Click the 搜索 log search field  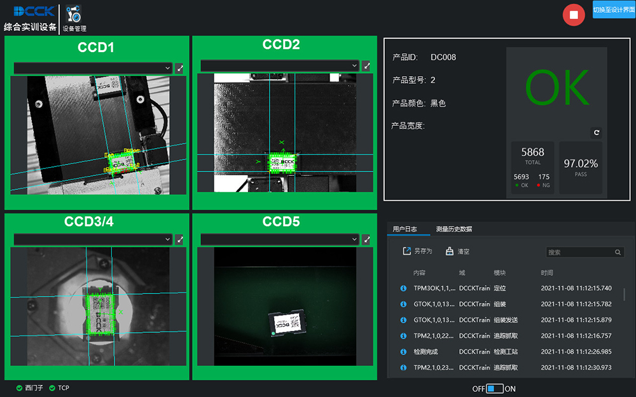point(579,252)
